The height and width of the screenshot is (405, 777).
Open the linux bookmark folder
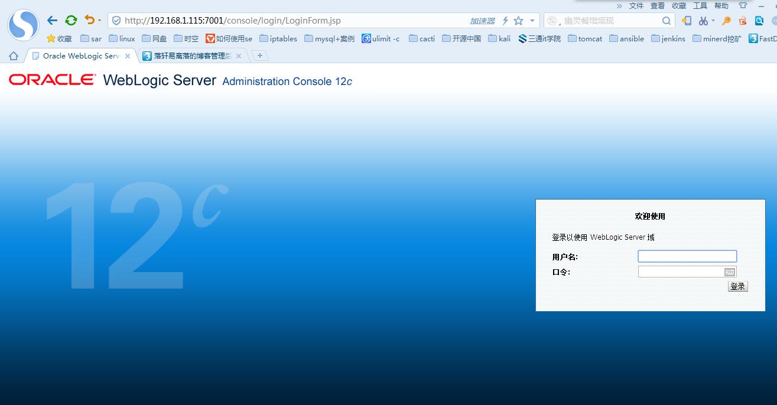[x=122, y=38]
